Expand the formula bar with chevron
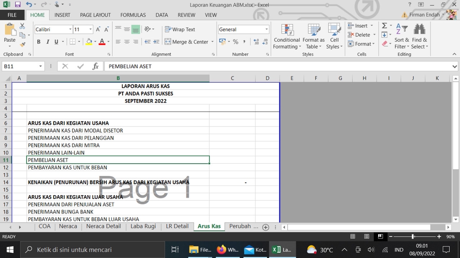460x258 pixels. click(x=454, y=67)
